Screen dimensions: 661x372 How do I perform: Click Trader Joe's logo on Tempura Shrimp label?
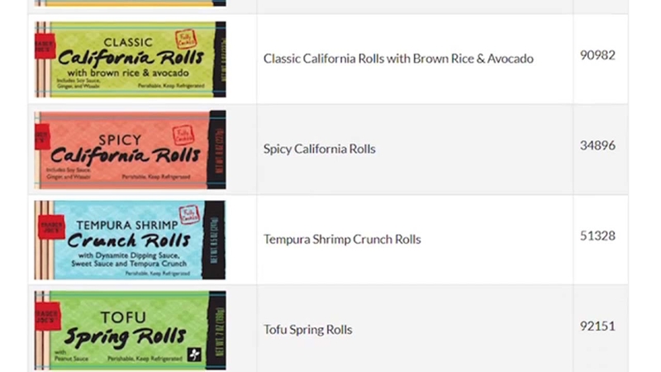click(51, 227)
